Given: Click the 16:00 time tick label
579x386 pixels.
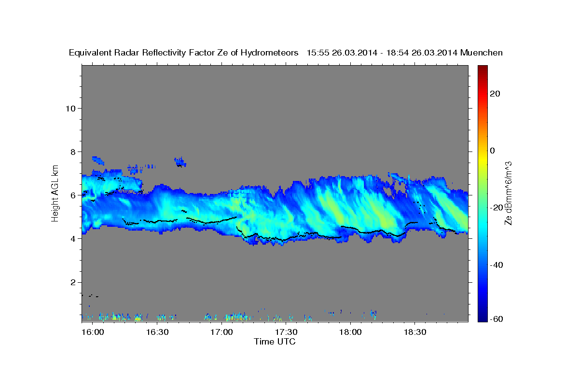Looking at the screenshot, I should (x=93, y=332).
